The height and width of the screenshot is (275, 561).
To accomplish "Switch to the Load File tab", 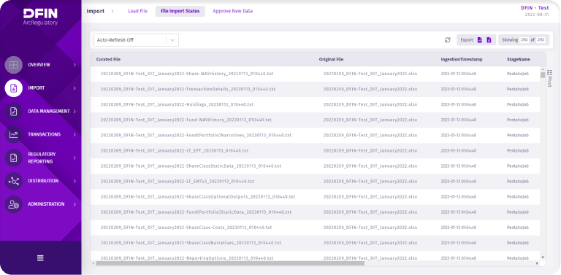I will (x=138, y=11).
